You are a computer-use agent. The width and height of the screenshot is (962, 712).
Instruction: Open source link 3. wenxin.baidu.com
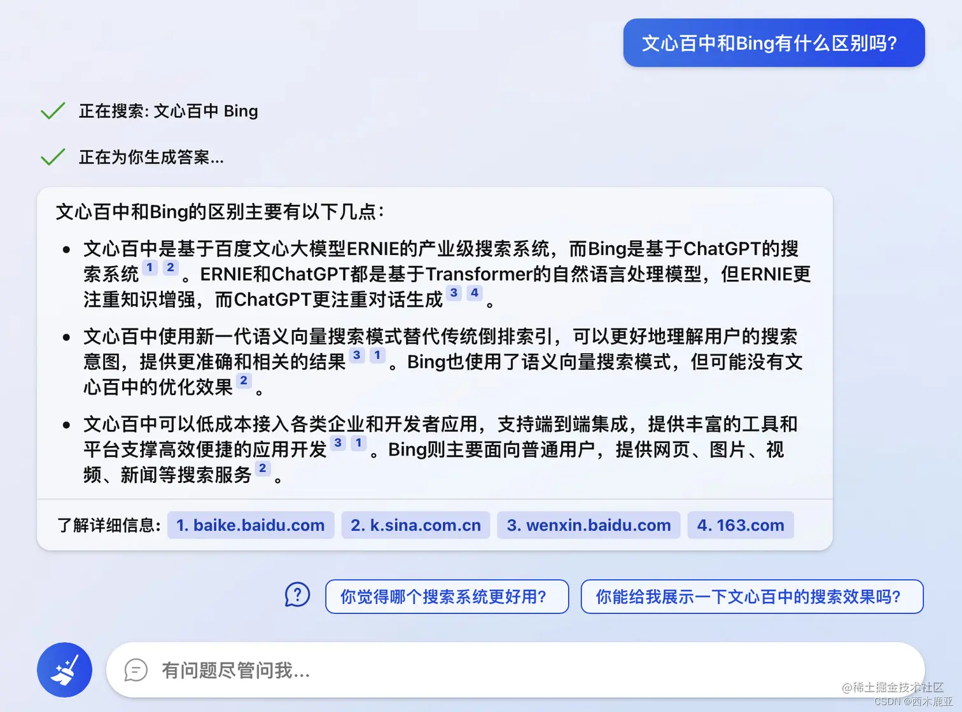pos(589,525)
